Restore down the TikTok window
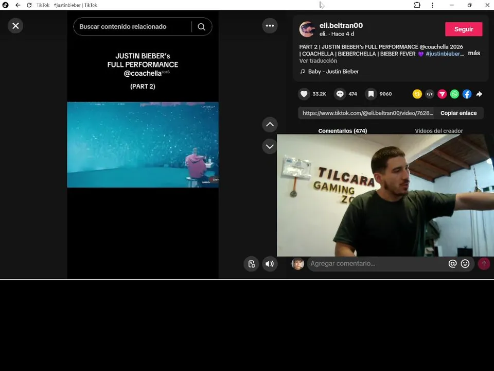 [x=469, y=5]
